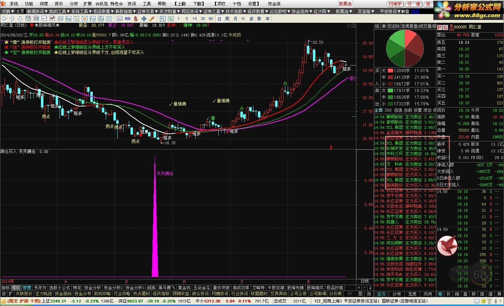Click the red PL badge icon
Image resolution: width=504 pixels, height=306 pixels.
pos(443,27)
